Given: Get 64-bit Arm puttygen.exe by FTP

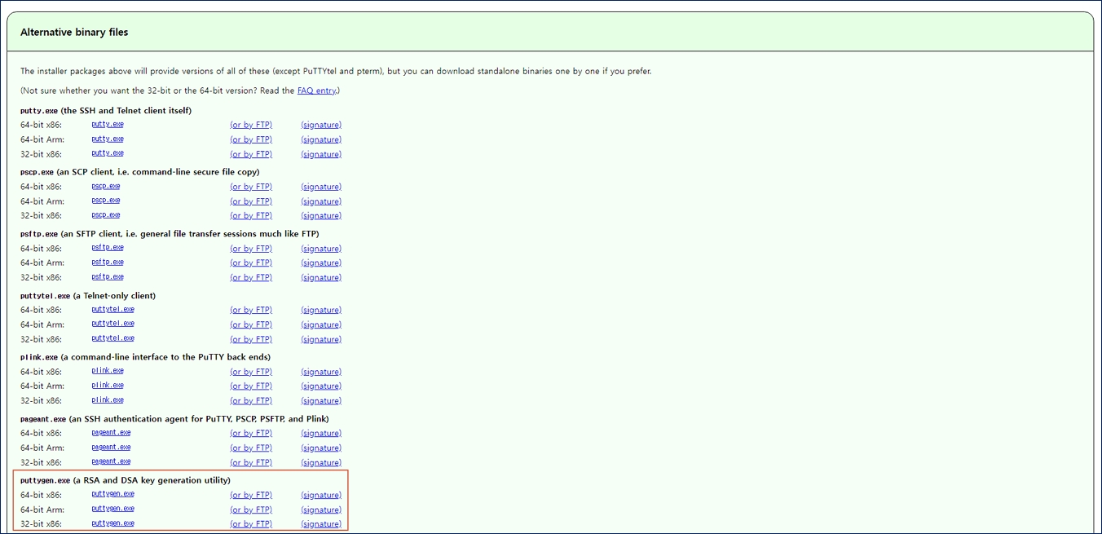Looking at the screenshot, I should click(x=251, y=510).
